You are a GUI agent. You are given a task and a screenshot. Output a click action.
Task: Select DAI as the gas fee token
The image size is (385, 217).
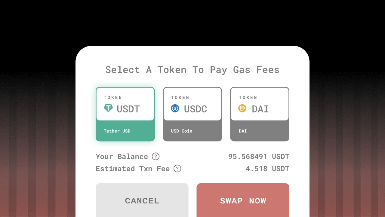(x=260, y=114)
